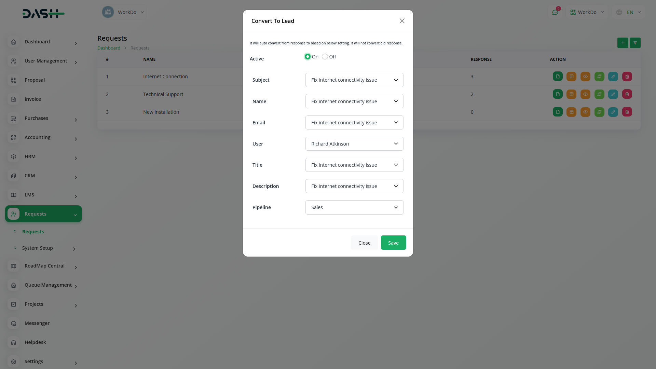The width and height of the screenshot is (656, 369).
Task: Open the User dropdown showing Richard Atkinson
Action: (354, 144)
